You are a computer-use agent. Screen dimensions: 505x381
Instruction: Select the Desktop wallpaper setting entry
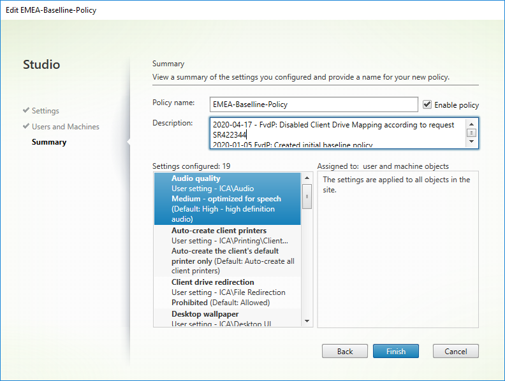pos(228,318)
